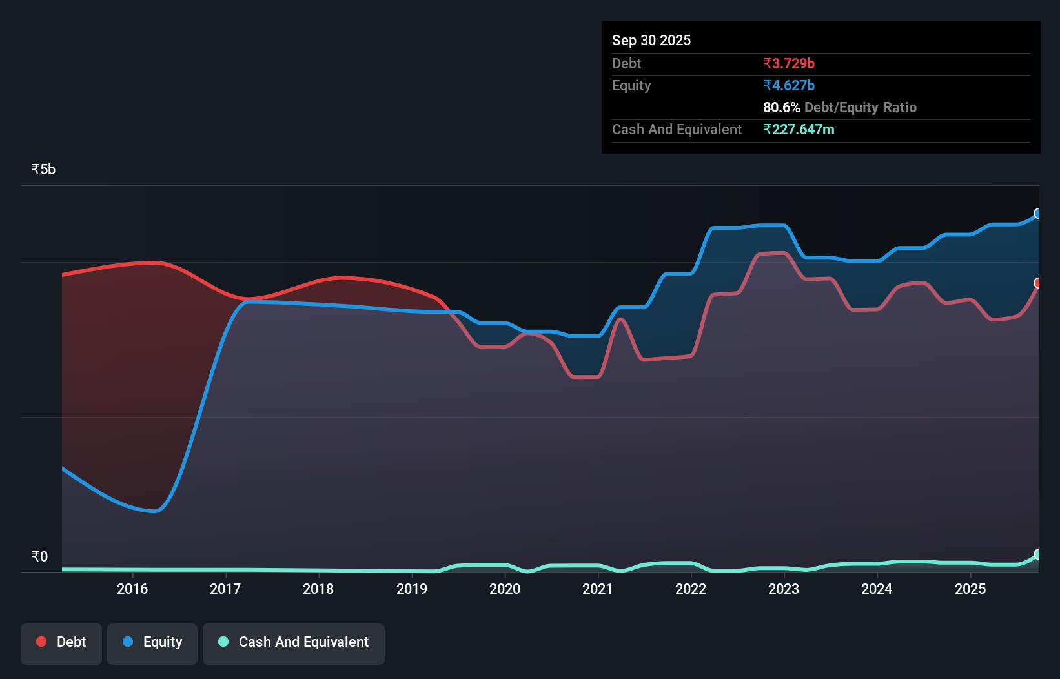
Task: Toggle the Cash And Equivalent legend button
Action: tap(294, 644)
